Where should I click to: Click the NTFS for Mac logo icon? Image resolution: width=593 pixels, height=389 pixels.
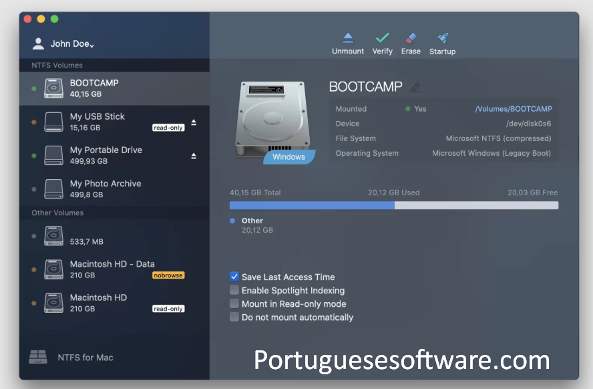(x=38, y=357)
